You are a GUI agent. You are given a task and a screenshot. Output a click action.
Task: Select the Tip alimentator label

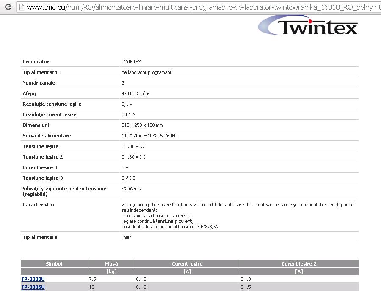[41, 72]
